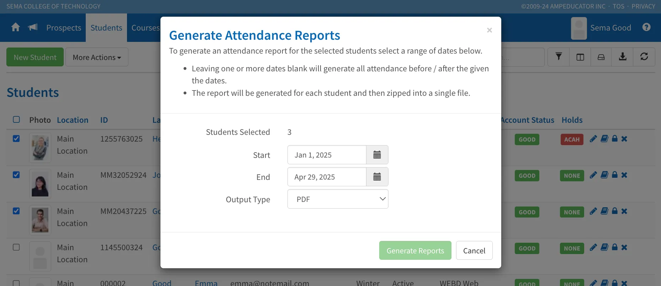Click the home icon in navbar

(16, 27)
